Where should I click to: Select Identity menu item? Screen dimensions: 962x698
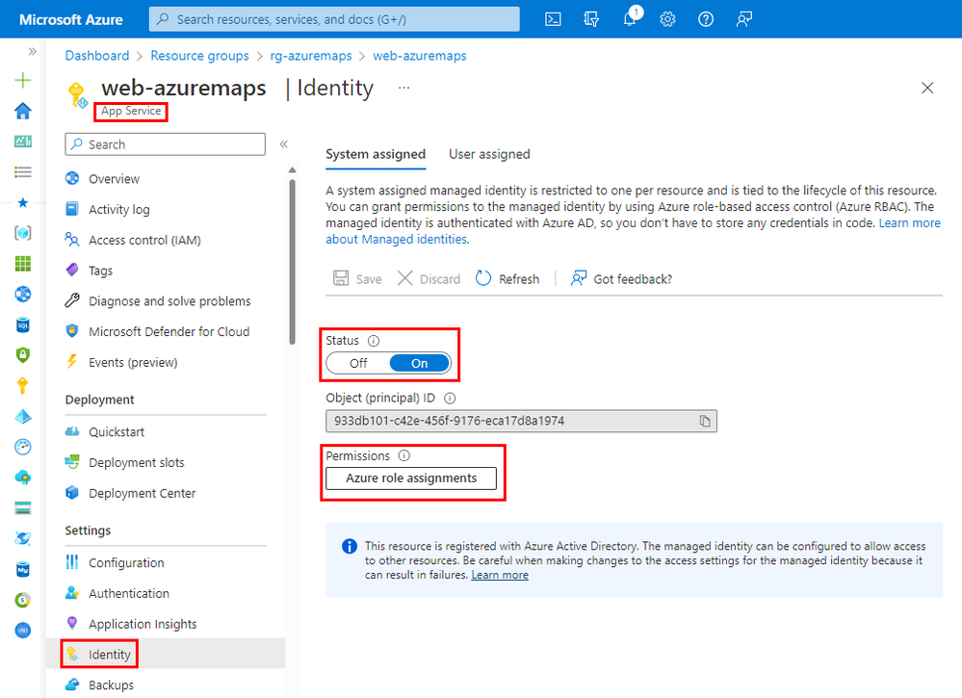[x=166, y=654]
